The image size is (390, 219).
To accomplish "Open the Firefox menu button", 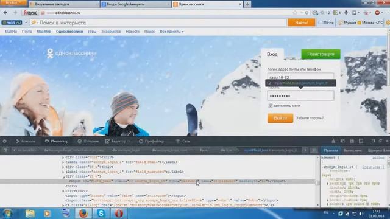I will click(x=13, y=2).
